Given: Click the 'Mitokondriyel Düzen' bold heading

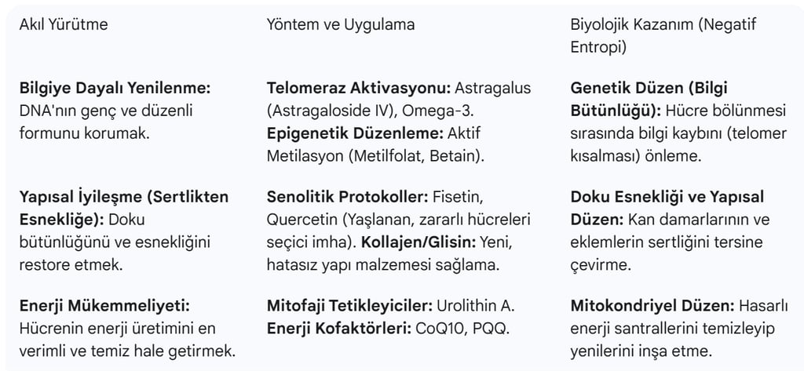Looking at the screenshot, I should [652, 305].
